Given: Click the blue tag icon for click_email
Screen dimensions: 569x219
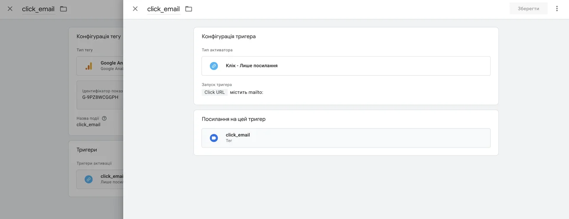Looking at the screenshot, I should point(214,138).
